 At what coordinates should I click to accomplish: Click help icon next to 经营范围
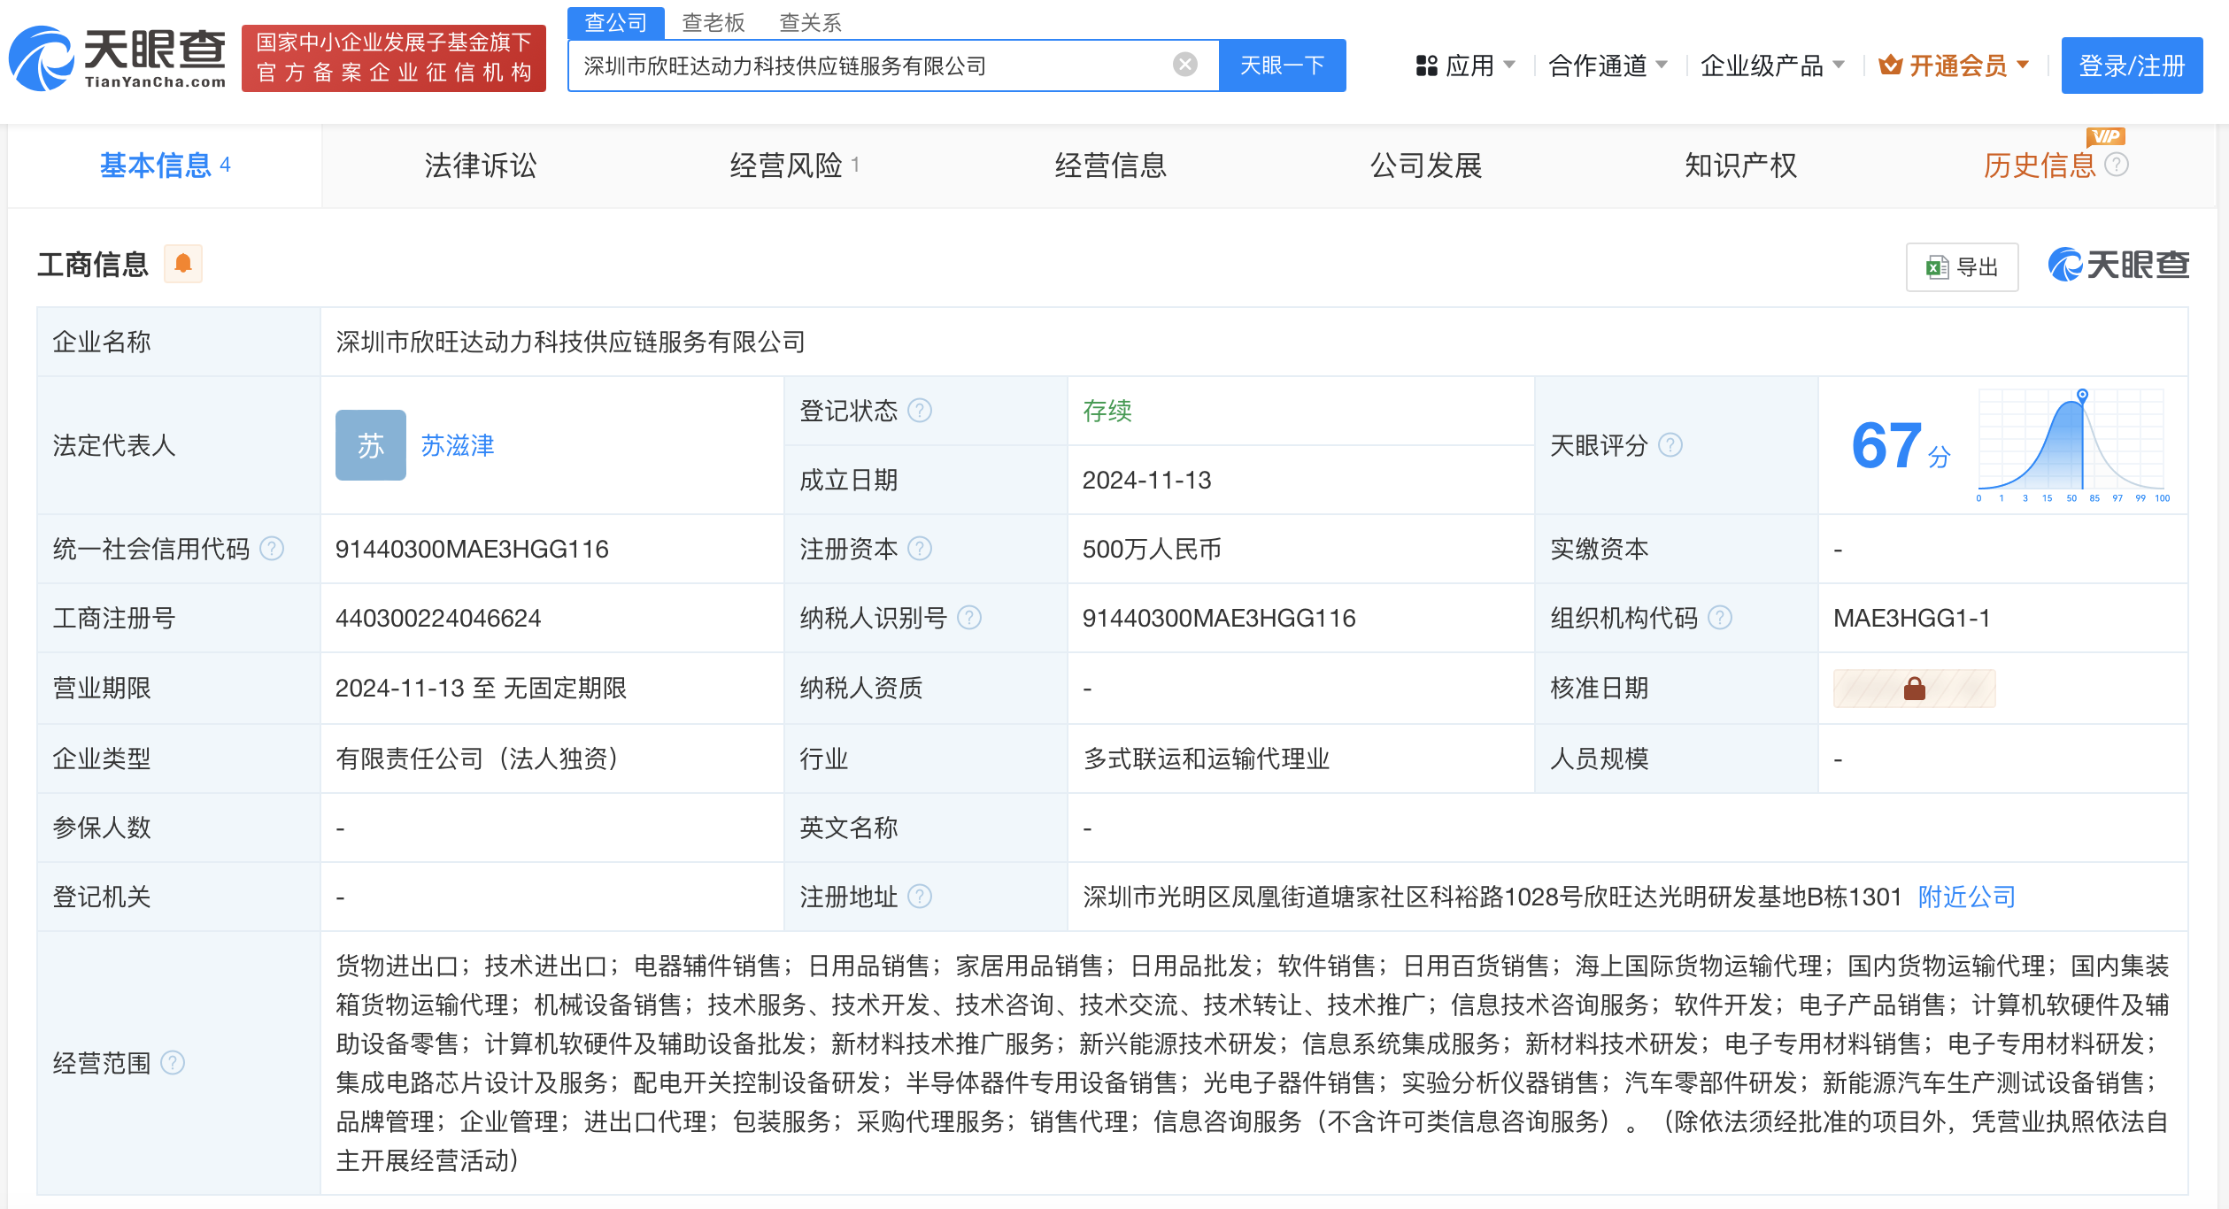173,1062
